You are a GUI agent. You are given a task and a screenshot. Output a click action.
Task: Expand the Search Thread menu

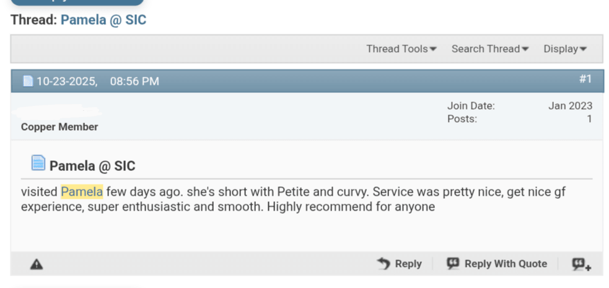(489, 49)
